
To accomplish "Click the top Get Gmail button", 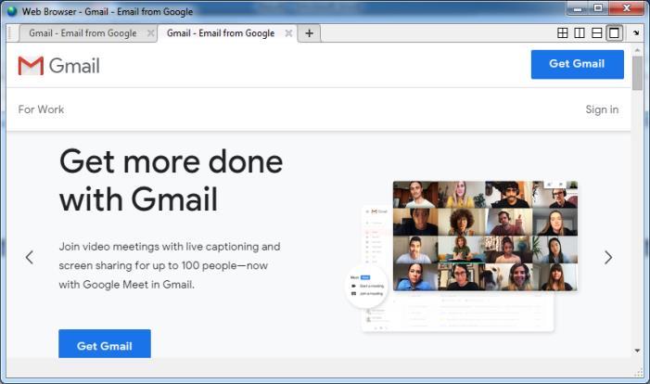I will click(x=577, y=64).
